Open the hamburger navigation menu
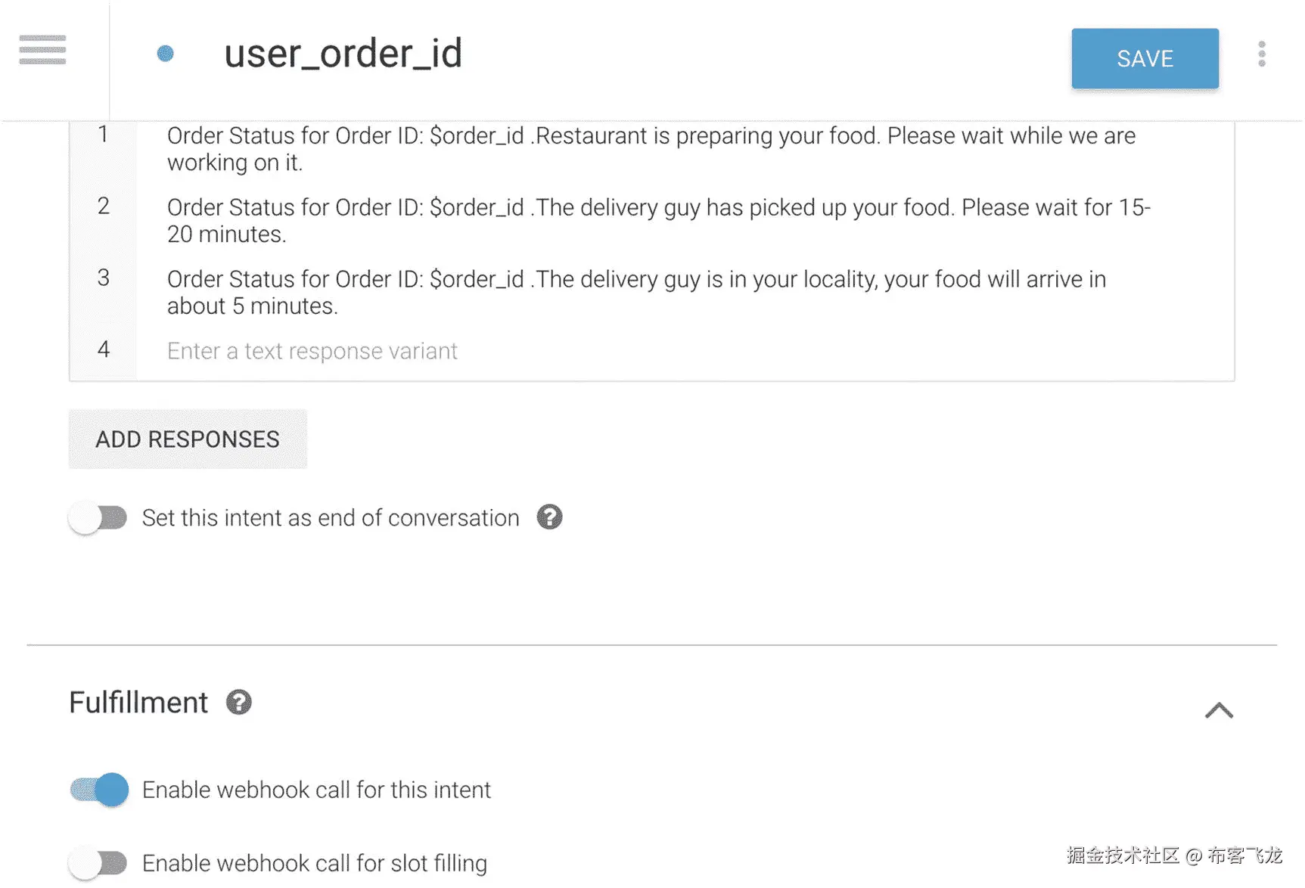 [x=42, y=50]
